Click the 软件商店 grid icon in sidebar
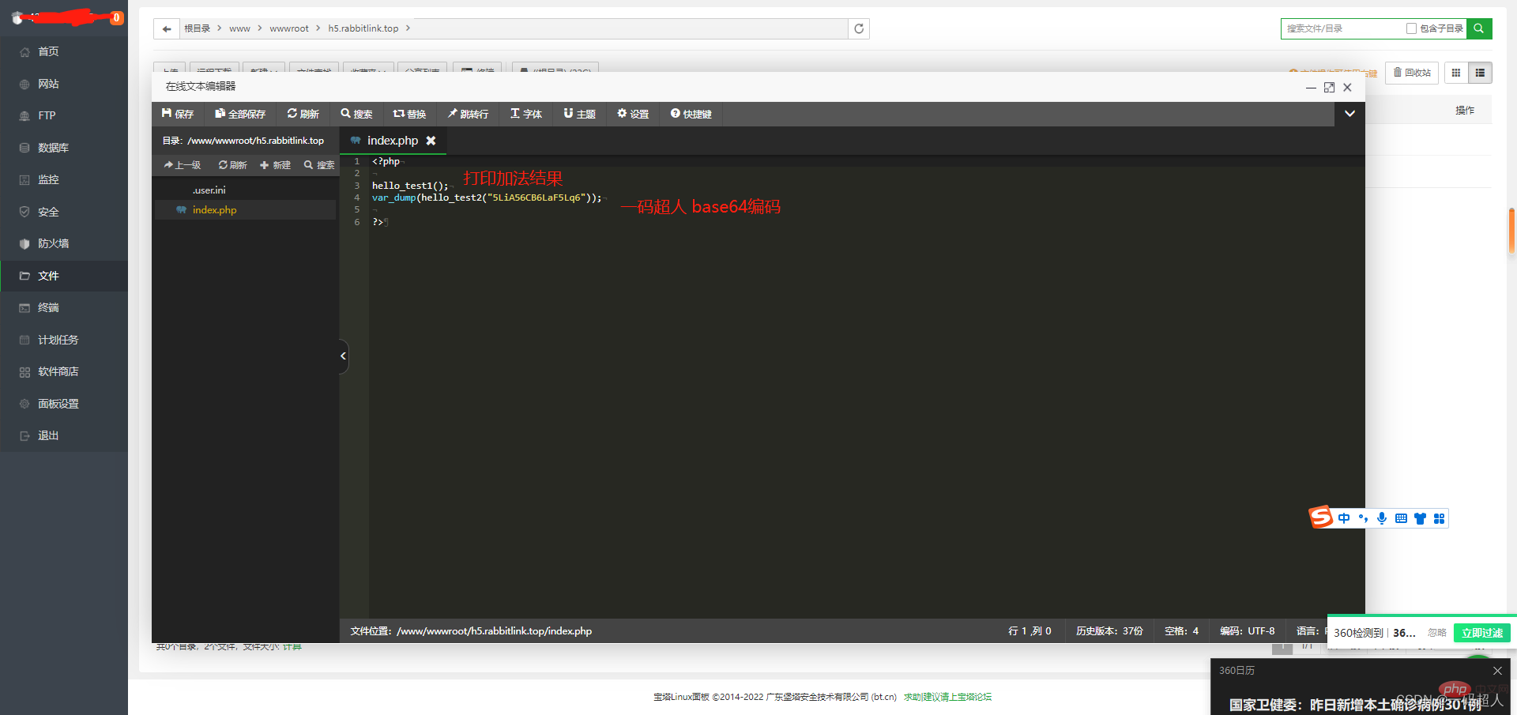 coord(24,371)
